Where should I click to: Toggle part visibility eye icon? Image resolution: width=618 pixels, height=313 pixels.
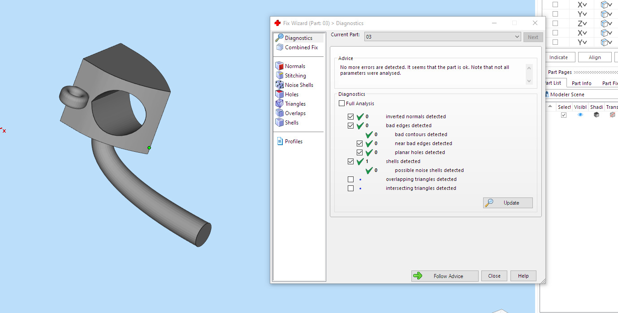point(580,115)
